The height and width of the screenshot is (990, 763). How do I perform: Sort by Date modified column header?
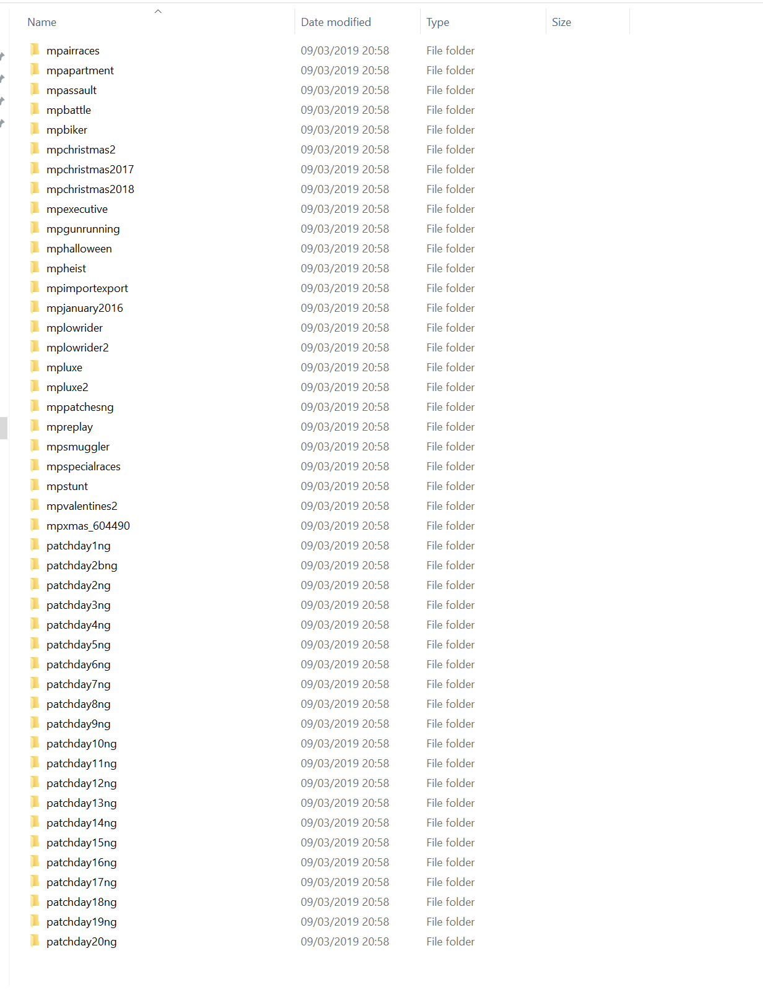point(357,22)
